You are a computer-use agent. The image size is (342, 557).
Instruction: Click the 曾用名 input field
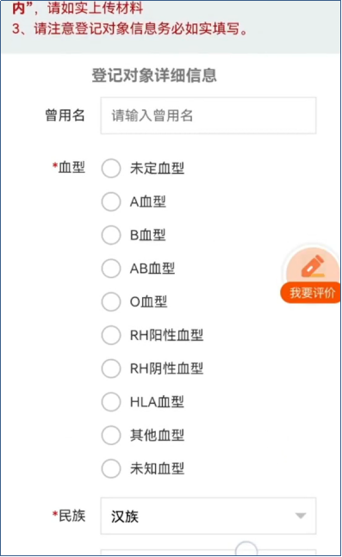(x=208, y=116)
